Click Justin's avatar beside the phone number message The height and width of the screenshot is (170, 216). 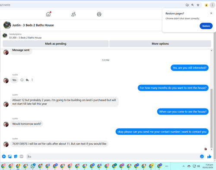(x=6, y=144)
